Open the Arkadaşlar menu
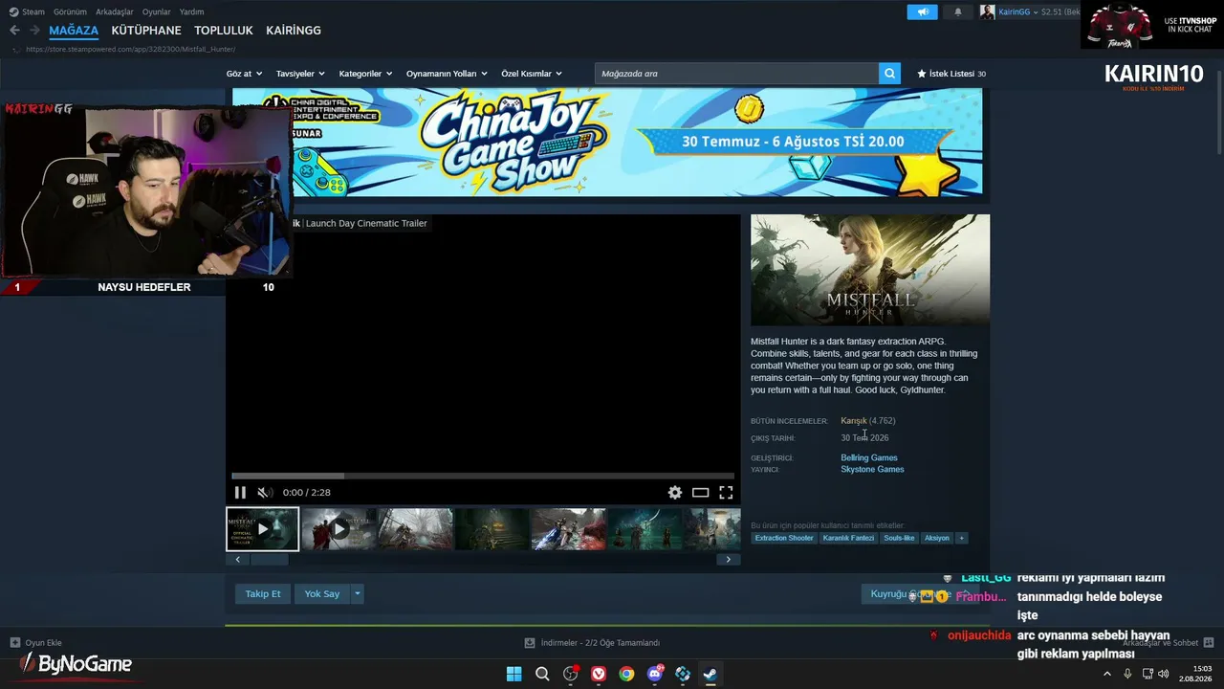The image size is (1224, 689). click(114, 12)
